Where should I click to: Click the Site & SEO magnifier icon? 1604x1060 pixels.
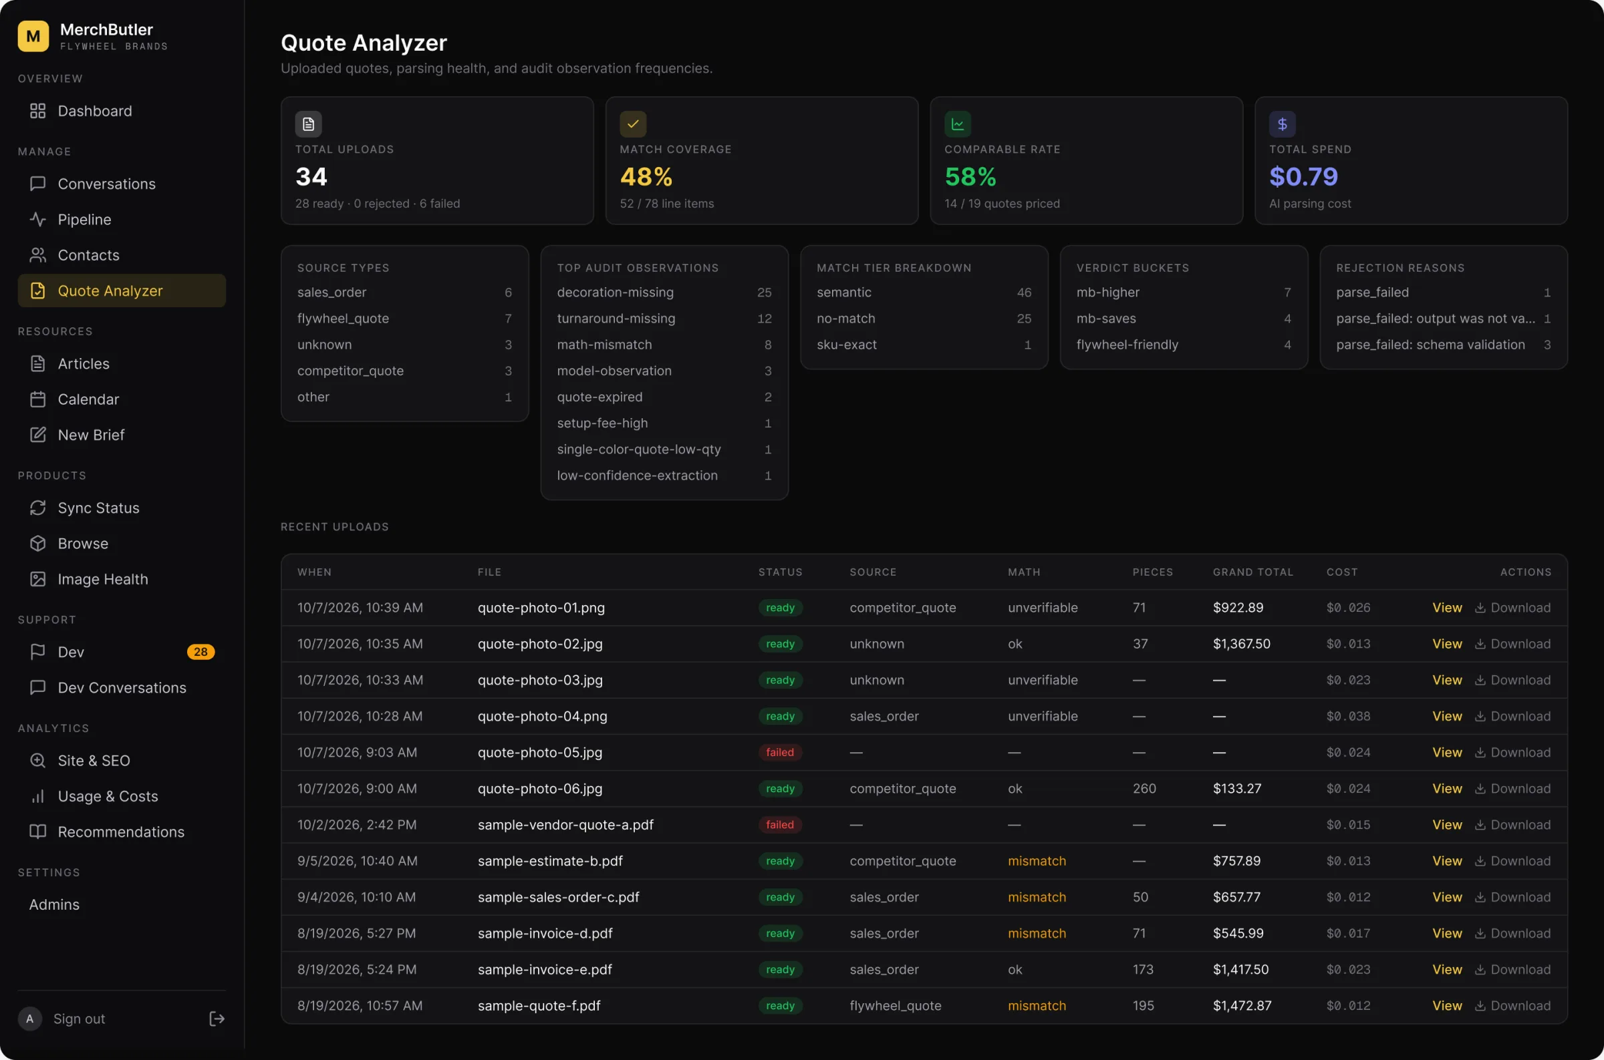[x=38, y=761]
